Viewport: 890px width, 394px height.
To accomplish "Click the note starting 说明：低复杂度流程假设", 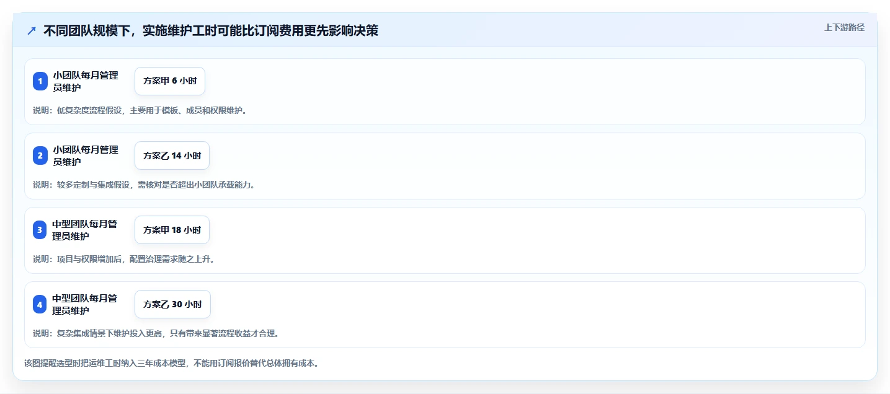I will (141, 110).
